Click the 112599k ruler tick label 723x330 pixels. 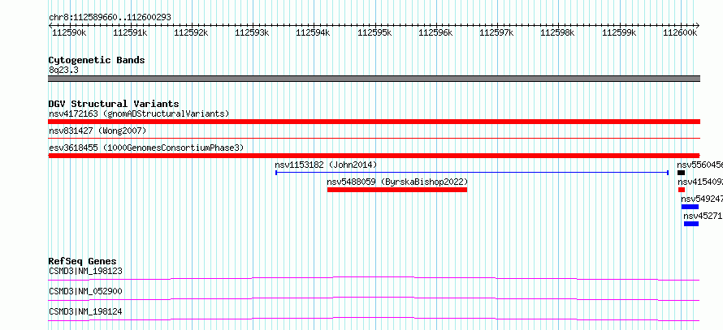click(619, 32)
